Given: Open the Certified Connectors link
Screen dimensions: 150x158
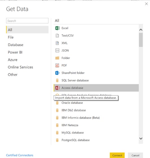Looking at the screenshot, I should point(20,155).
